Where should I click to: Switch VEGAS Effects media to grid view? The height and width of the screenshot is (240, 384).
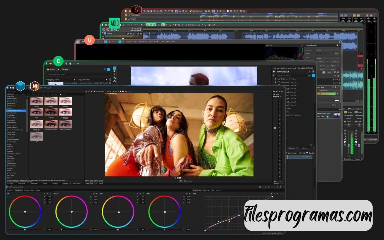(108, 69)
